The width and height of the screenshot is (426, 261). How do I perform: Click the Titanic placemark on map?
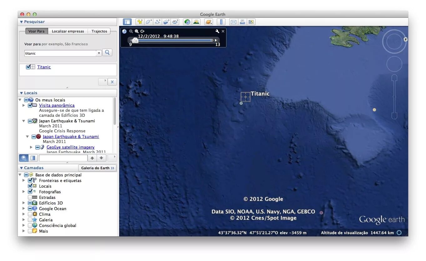click(x=246, y=97)
